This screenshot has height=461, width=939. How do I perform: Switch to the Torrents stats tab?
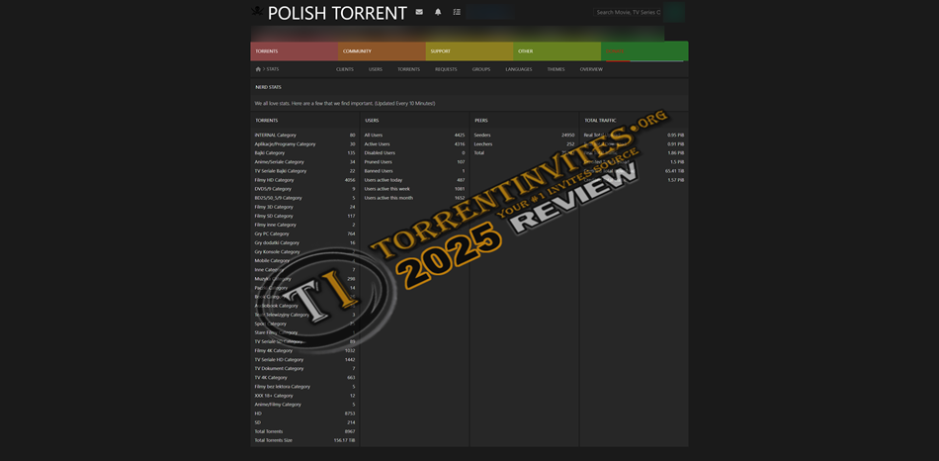[x=408, y=69]
